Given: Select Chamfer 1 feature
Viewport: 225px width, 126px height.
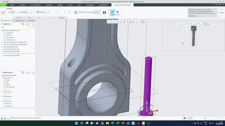Looking at the screenshot, I should tap(9, 106).
